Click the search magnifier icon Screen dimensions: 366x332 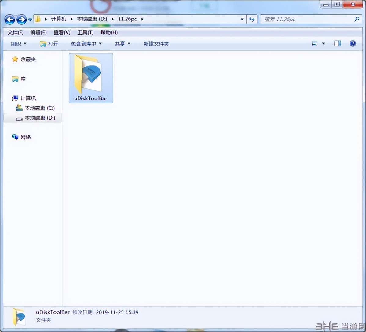[x=357, y=19]
